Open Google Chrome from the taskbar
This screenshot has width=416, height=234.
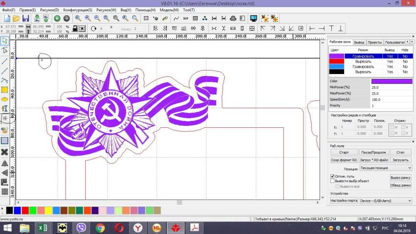(x=100, y=228)
